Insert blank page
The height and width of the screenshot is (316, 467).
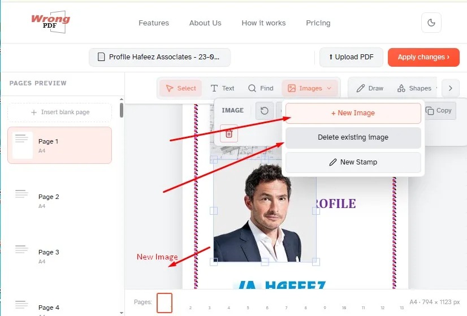[x=59, y=112]
